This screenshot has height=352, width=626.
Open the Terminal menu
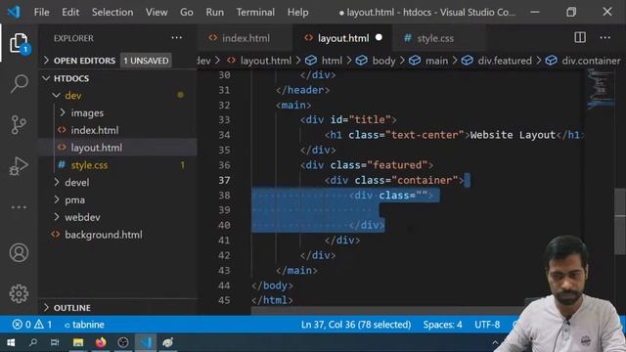pyautogui.click(x=255, y=12)
